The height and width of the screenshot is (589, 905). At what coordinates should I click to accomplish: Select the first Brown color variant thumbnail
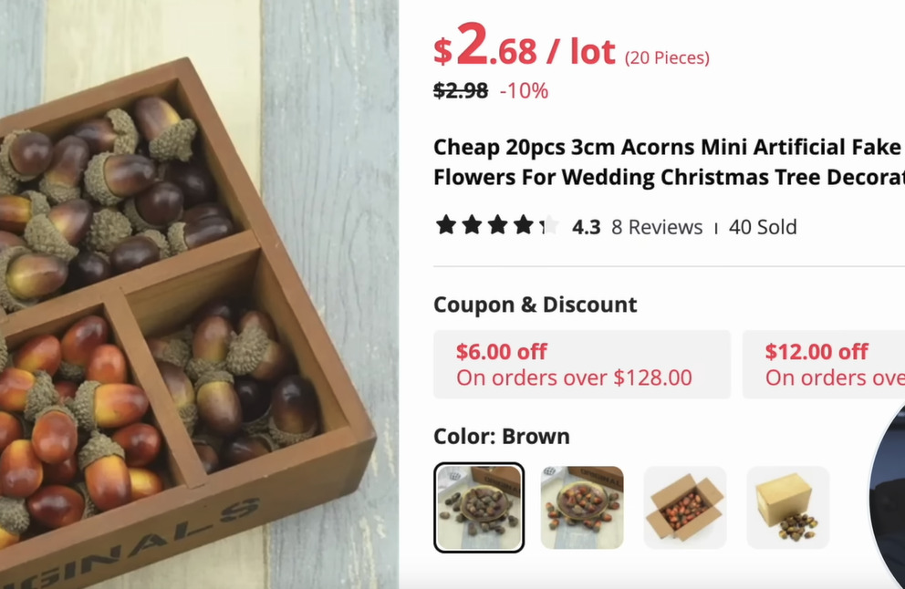click(479, 508)
